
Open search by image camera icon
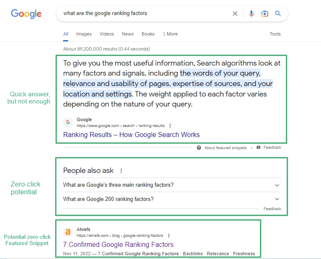(265, 13)
